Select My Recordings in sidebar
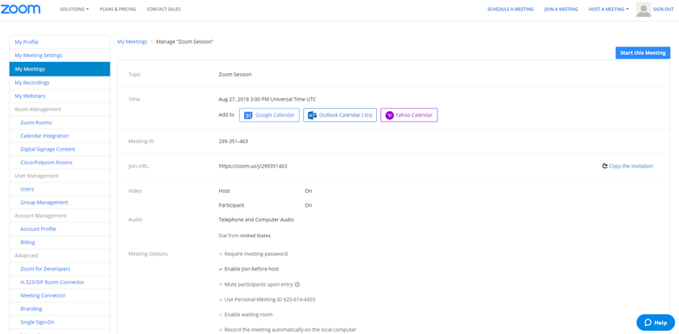The width and height of the screenshot is (679, 334). coord(32,82)
